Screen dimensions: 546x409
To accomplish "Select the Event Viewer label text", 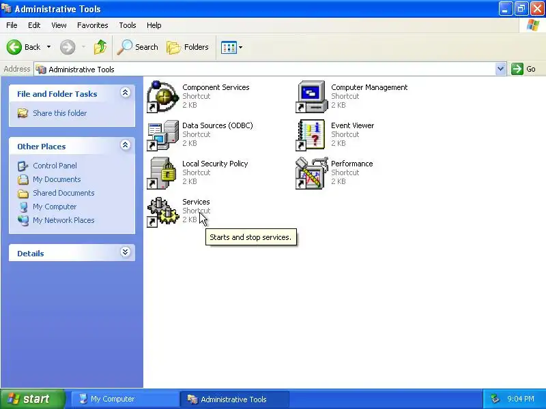I will pyautogui.click(x=352, y=125).
